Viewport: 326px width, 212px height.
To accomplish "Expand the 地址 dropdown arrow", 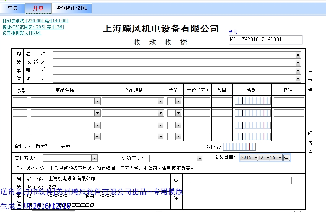I will coord(298,79).
